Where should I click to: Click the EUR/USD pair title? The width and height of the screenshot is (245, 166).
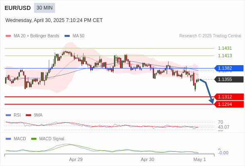point(18,8)
